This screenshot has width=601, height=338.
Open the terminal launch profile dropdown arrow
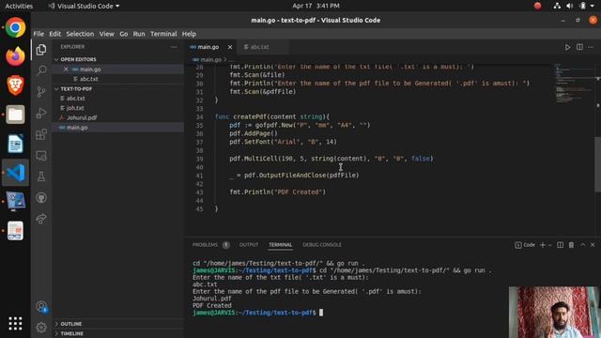[x=550, y=245]
